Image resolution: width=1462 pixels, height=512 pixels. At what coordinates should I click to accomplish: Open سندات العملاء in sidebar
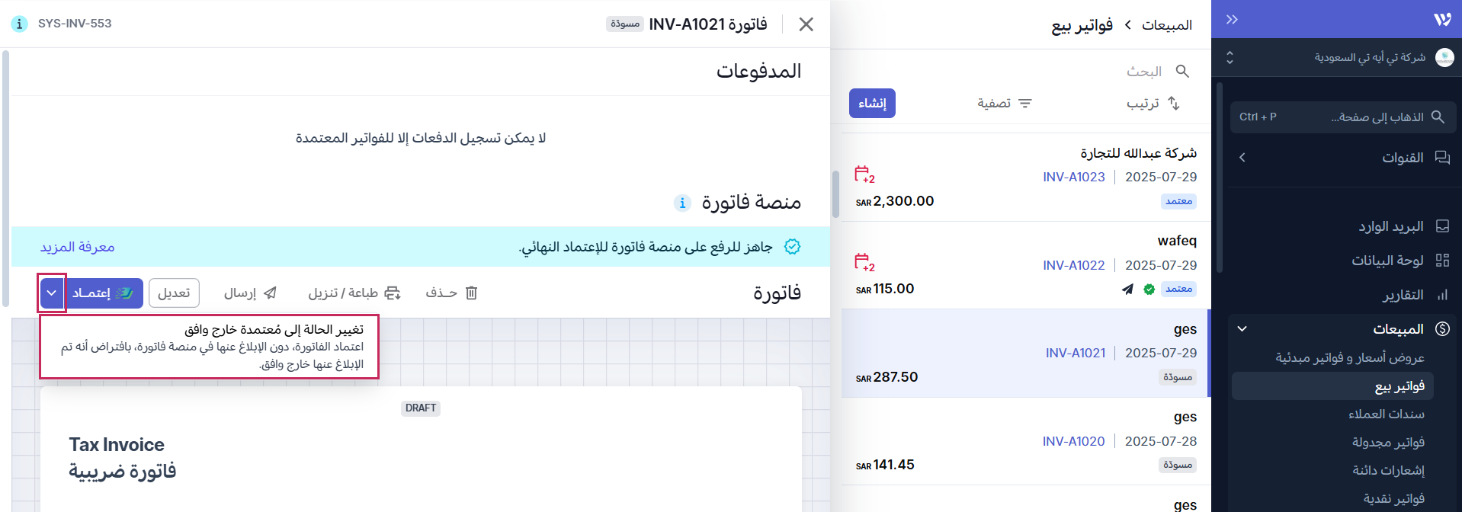[1386, 414]
